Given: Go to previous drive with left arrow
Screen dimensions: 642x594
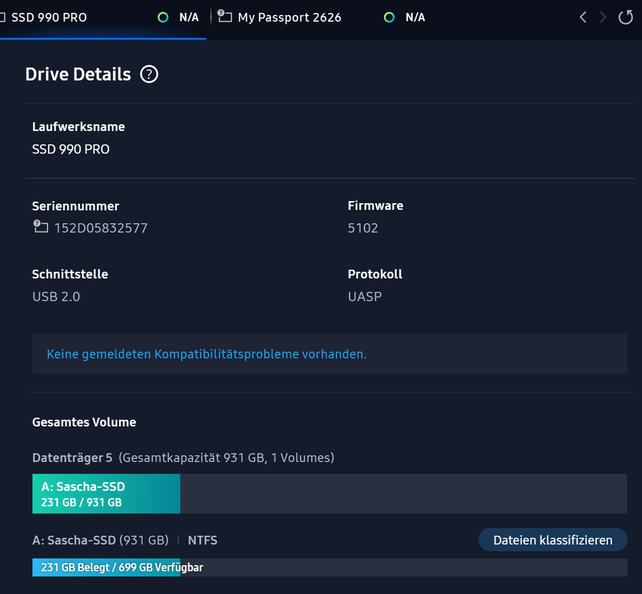Looking at the screenshot, I should (x=583, y=17).
